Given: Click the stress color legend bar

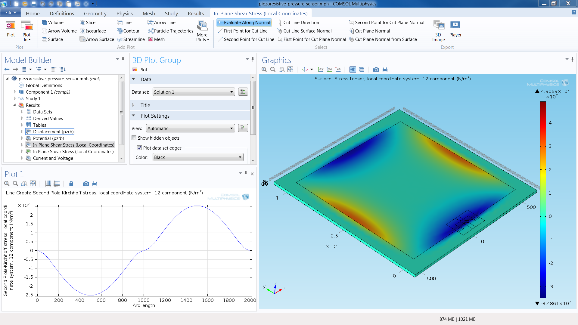Looking at the screenshot, I should 543,200.
